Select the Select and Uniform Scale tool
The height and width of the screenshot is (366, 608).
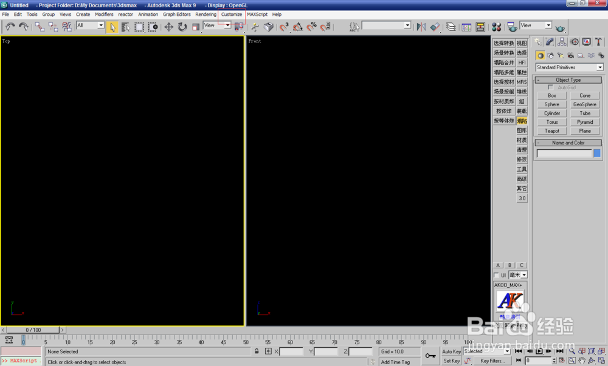[196, 27]
